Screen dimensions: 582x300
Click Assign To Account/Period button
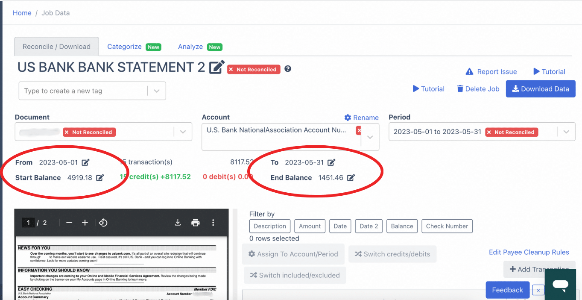coord(293,254)
